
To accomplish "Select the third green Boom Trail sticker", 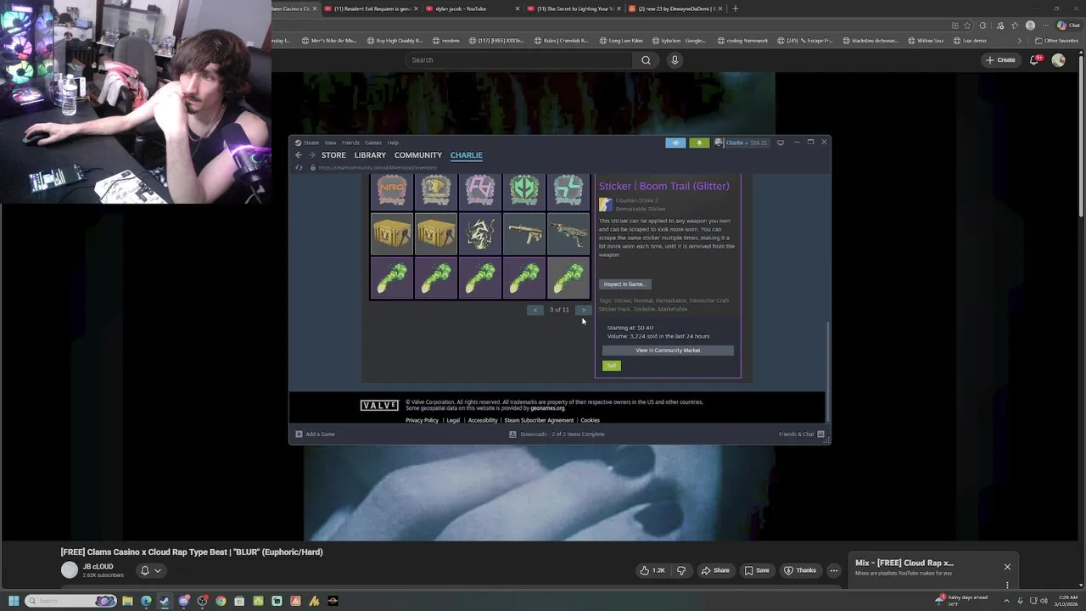I will [480, 278].
